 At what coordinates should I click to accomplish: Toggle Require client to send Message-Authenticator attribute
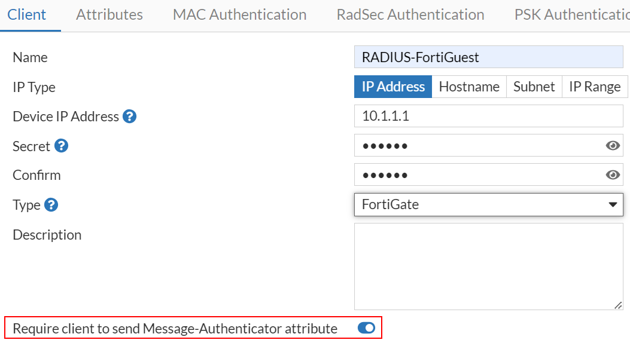(366, 328)
